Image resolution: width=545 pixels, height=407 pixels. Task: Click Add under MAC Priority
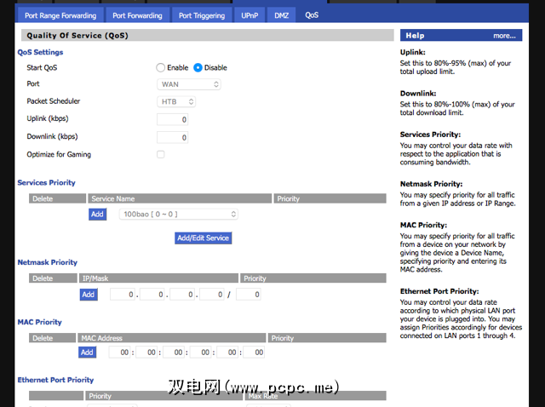[87, 353]
